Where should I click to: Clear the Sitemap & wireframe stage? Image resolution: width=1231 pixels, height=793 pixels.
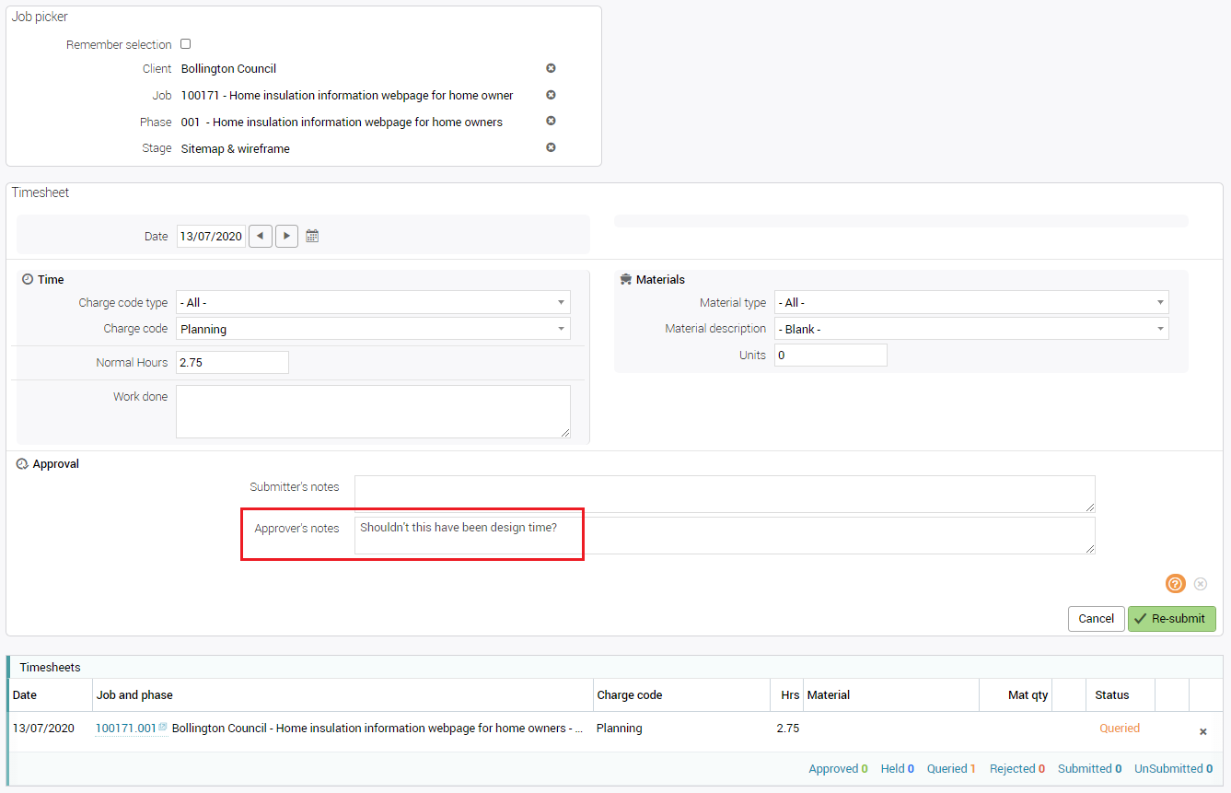[551, 147]
